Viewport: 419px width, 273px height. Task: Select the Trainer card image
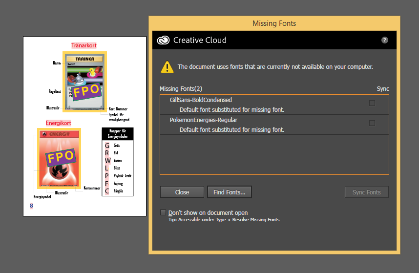tap(84, 82)
